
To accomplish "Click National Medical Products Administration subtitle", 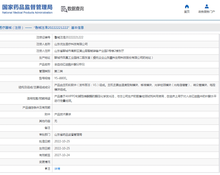I will [27, 13].
